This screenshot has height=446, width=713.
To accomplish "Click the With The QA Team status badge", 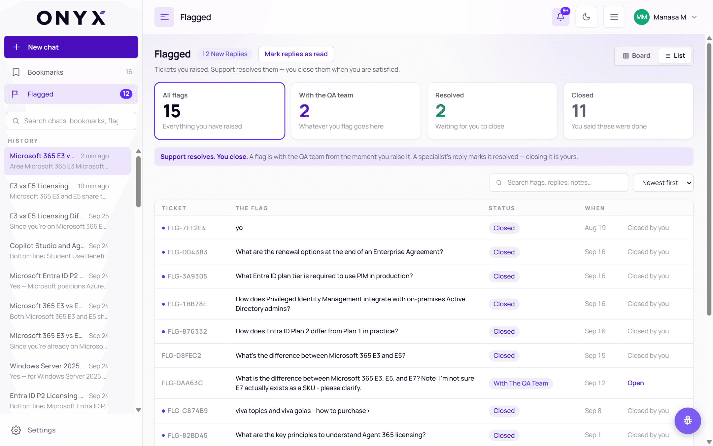I will click(x=521, y=383).
